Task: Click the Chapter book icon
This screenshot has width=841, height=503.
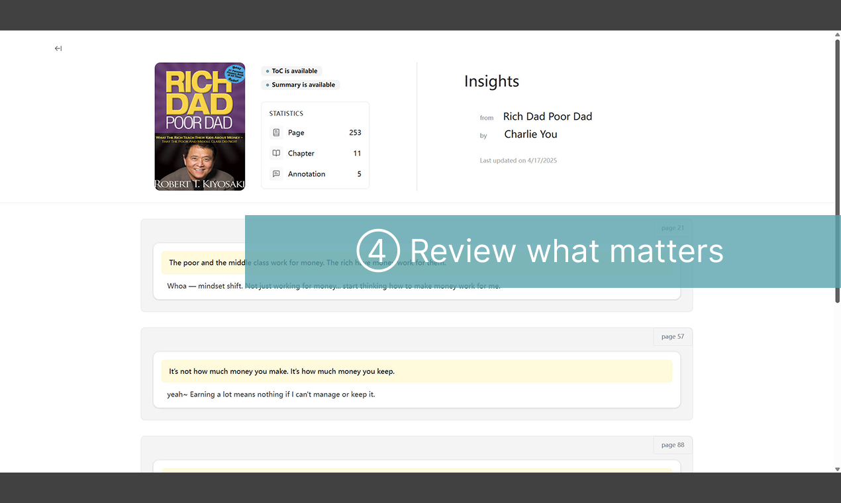Action: coord(276,153)
